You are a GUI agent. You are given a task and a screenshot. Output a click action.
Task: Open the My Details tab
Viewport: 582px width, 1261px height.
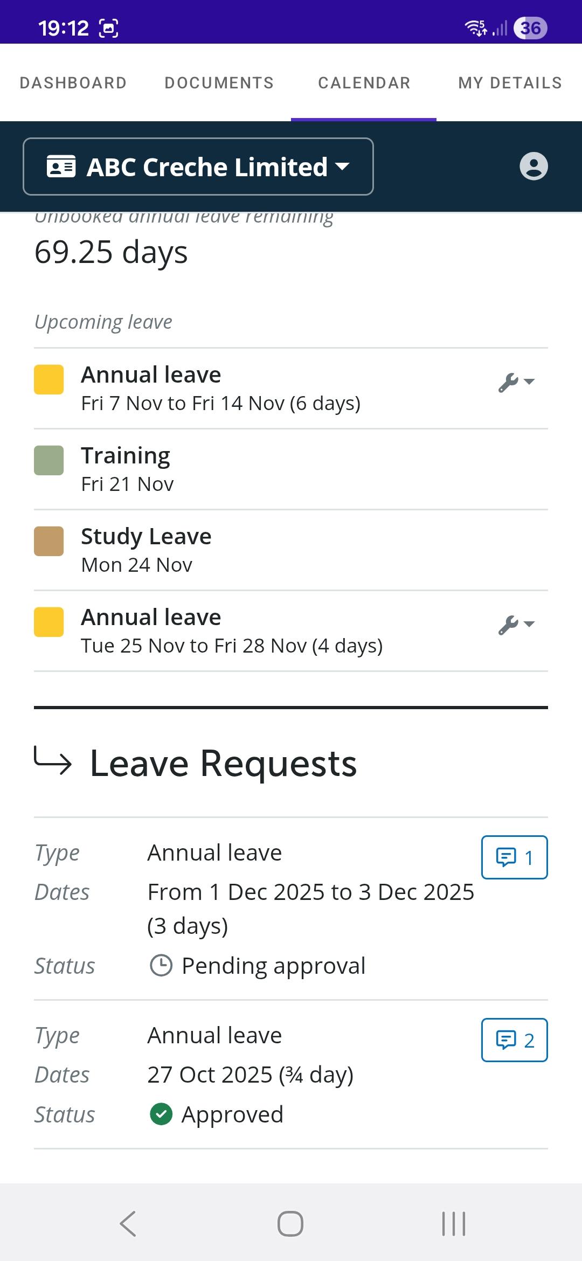point(510,83)
